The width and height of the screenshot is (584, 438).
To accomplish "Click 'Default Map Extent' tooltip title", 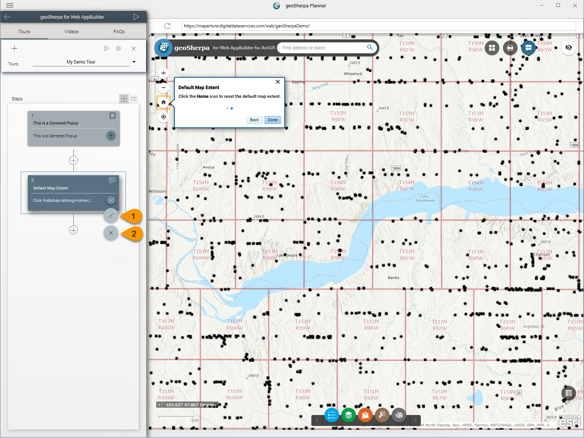I will [199, 88].
